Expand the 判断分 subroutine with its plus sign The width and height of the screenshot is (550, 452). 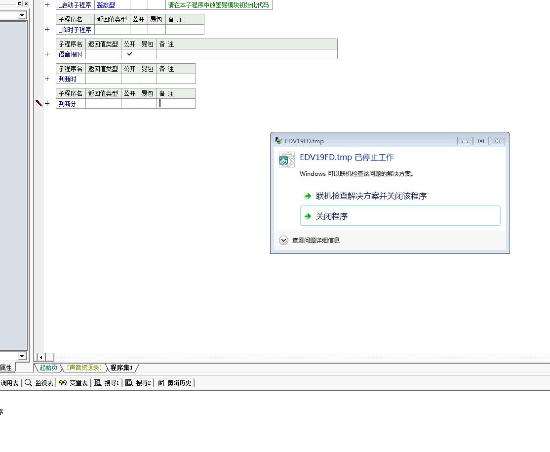(x=47, y=104)
